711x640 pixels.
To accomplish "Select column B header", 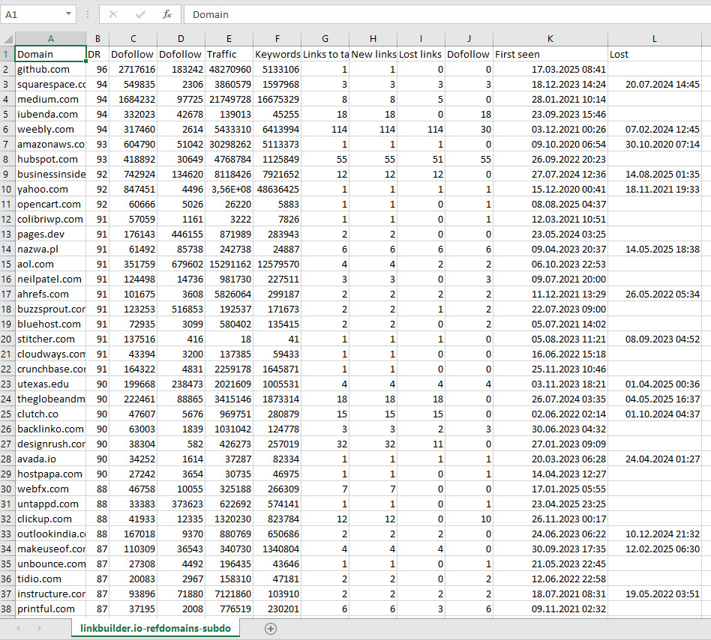I will (97, 38).
